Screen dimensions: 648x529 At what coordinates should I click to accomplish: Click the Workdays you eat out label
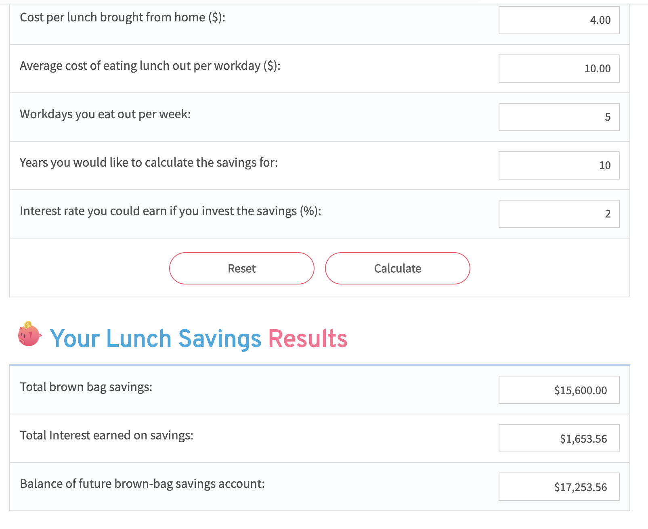point(106,114)
